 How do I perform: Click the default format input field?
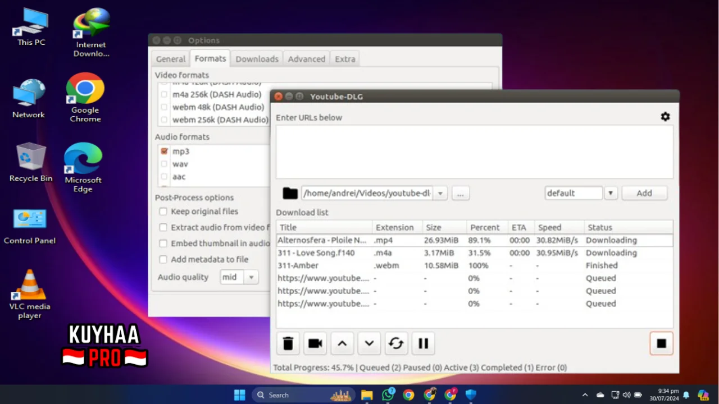coord(574,193)
